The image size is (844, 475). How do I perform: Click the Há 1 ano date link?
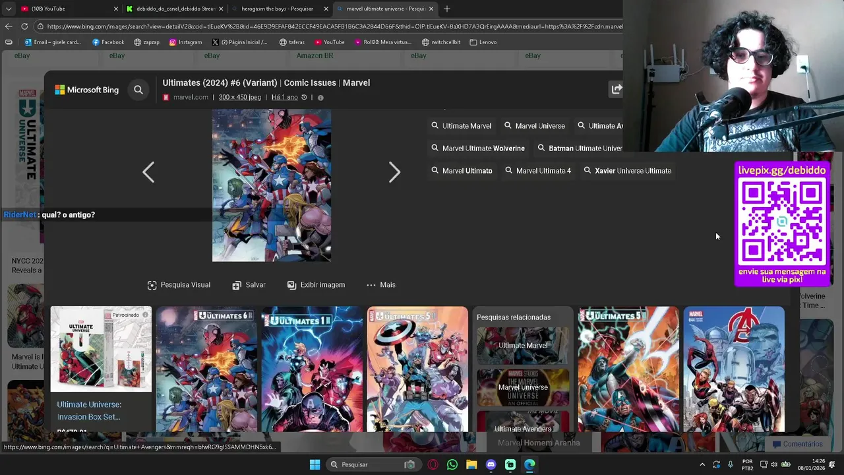click(285, 97)
